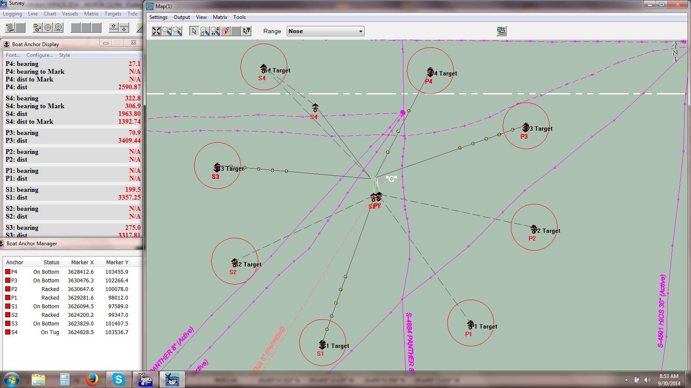
Task: Open the Vessels menu in Survey
Action: point(70,14)
